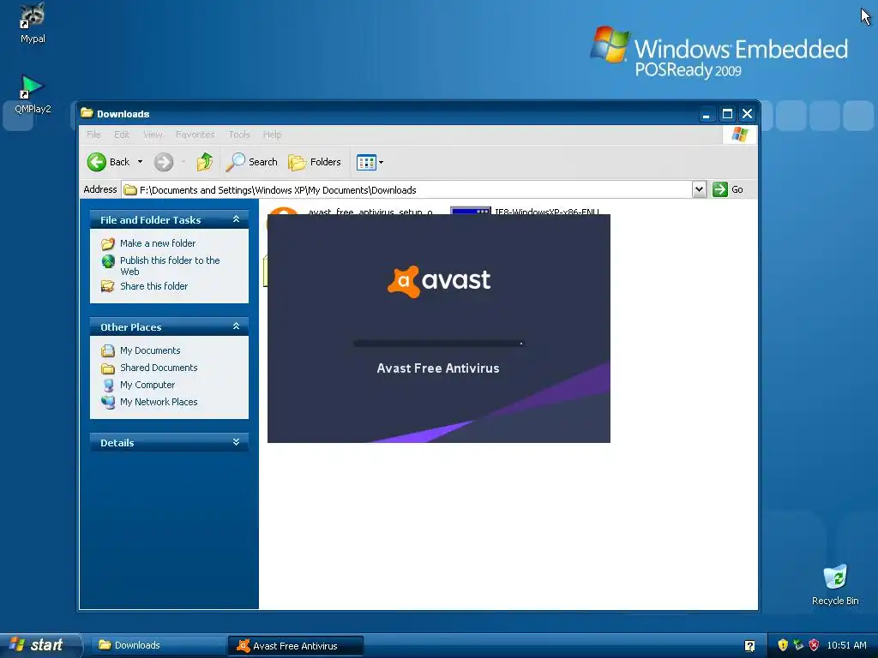This screenshot has width=878, height=658.
Task: Click the Avast logo in splash screen
Action: click(x=439, y=281)
